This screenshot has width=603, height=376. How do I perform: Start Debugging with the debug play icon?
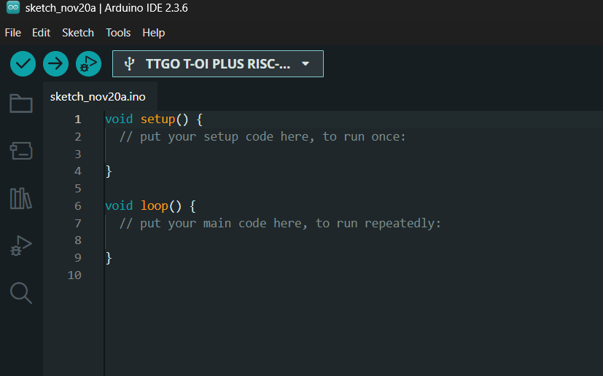[88, 64]
